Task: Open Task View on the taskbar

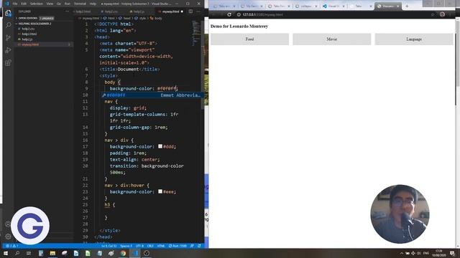Action: 29,253
